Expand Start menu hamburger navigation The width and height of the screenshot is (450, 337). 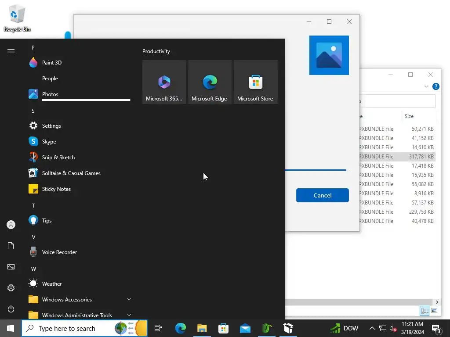tap(11, 51)
